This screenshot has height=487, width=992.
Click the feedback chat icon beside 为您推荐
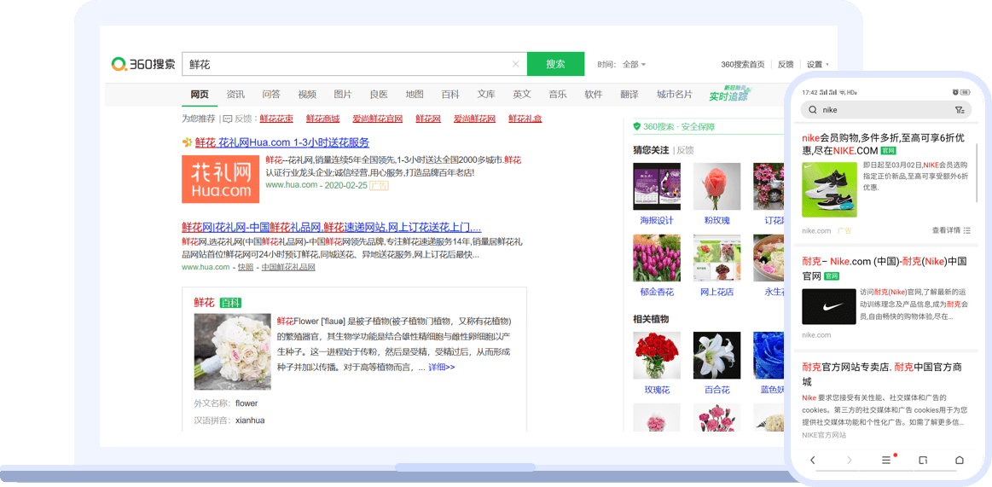(x=228, y=119)
